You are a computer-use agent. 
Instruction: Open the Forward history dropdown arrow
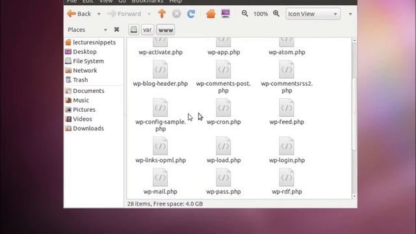[x=149, y=14]
